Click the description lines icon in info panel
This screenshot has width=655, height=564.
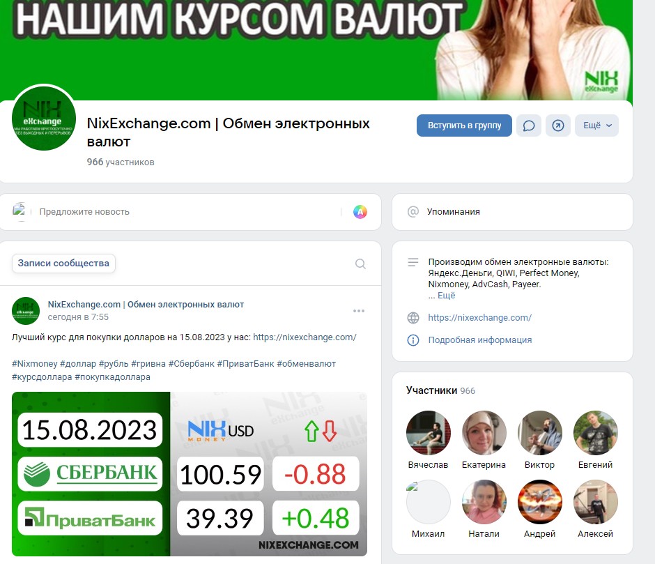point(413,262)
